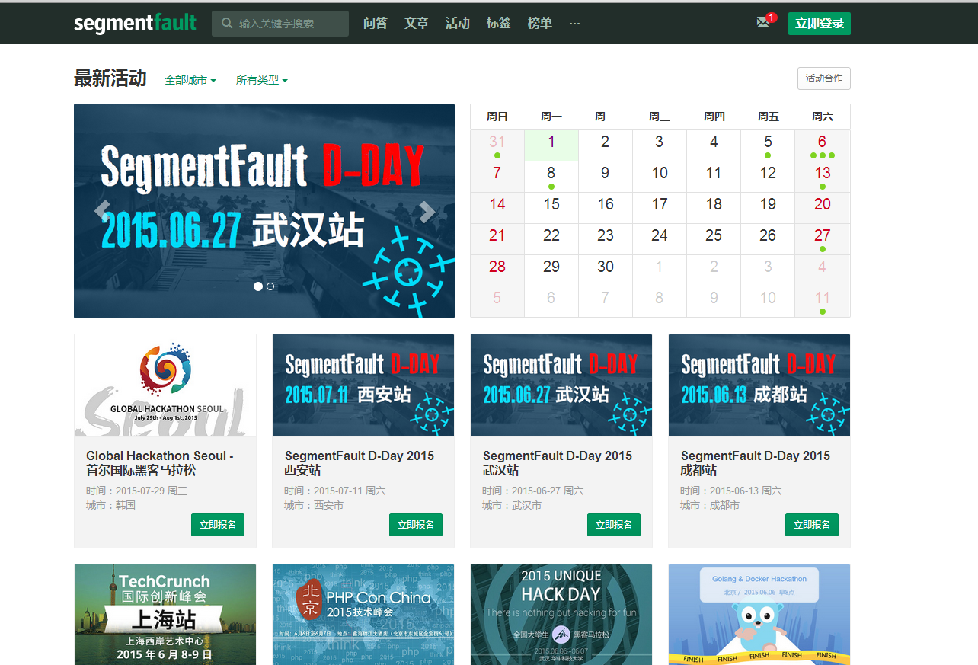Click 立即报名 for D-Day 成都站
978x665 pixels.
pos(812,525)
